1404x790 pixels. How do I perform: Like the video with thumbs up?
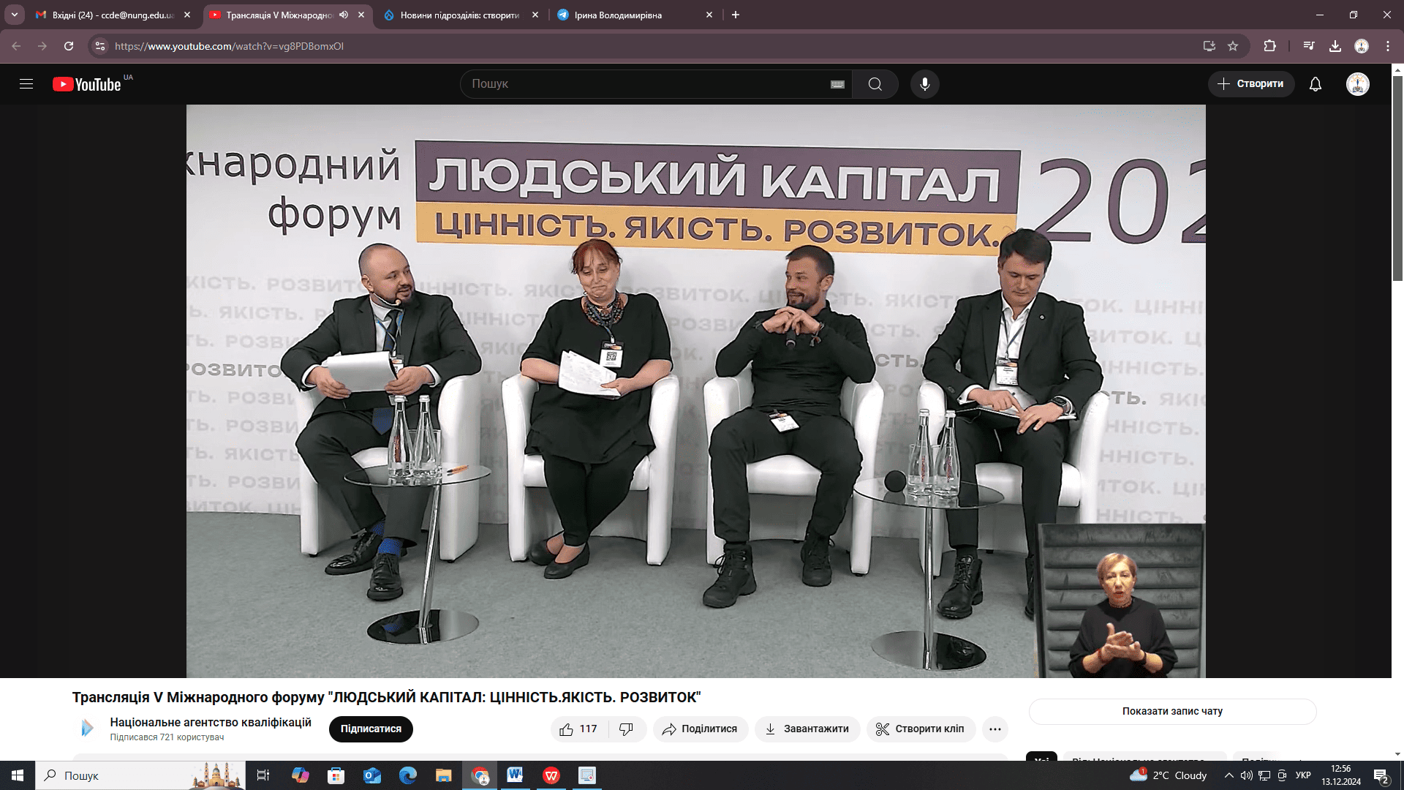tap(567, 729)
